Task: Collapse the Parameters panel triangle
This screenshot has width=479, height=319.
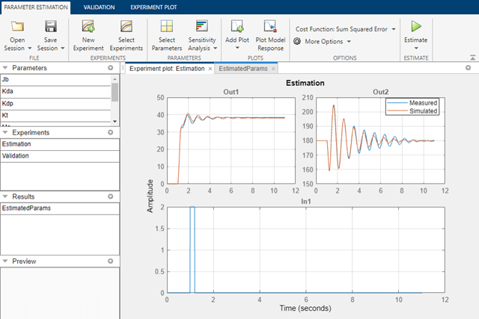Action: (x=5, y=68)
